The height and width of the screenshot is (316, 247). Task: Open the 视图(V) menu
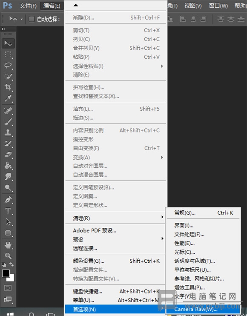(193, 6)
